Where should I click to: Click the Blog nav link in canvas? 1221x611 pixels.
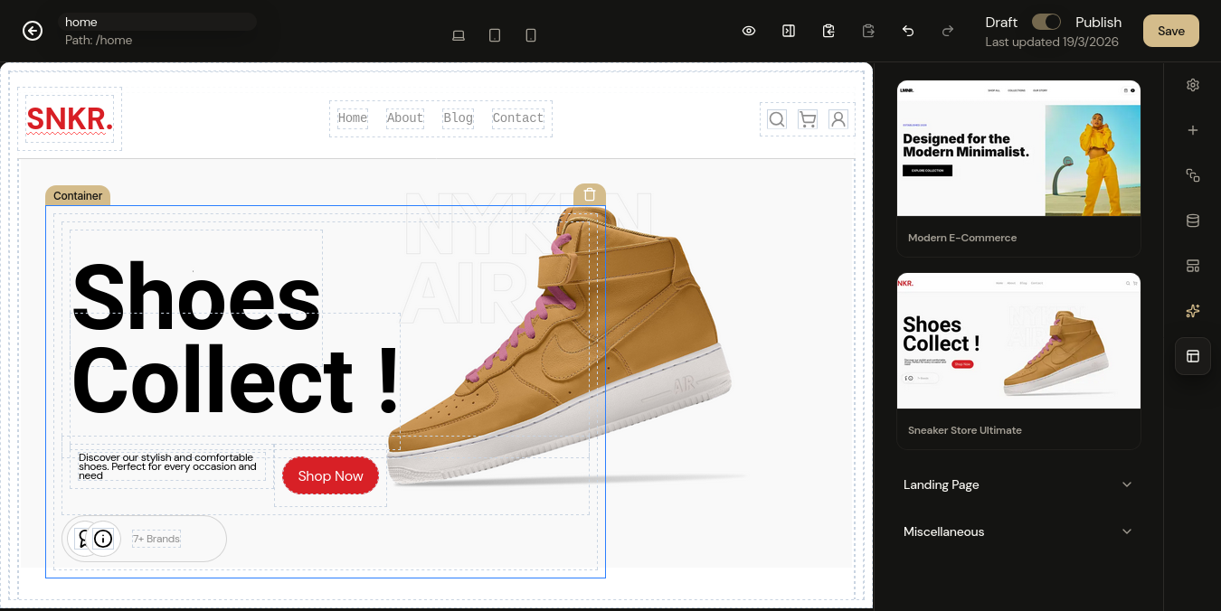[x=459, y=118]
